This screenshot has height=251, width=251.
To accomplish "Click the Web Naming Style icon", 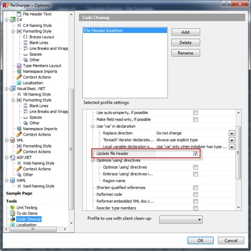I will point(19,163).
